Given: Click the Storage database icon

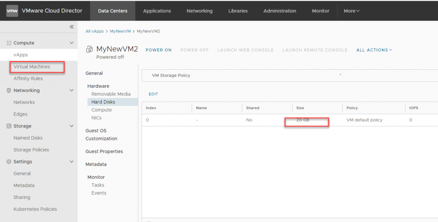Looking at the screenshot, I should click(x=9, y=126).
